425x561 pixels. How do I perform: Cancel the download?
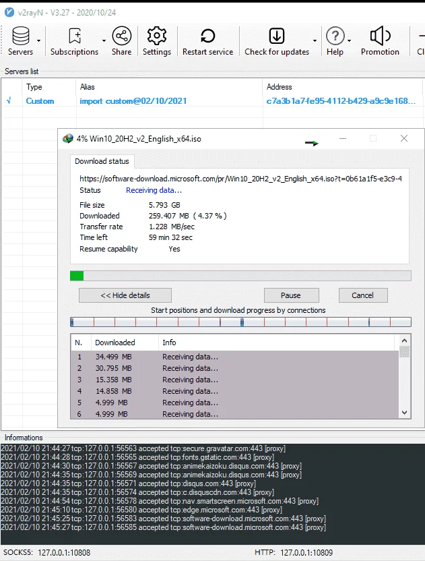(x=363, y=295)
